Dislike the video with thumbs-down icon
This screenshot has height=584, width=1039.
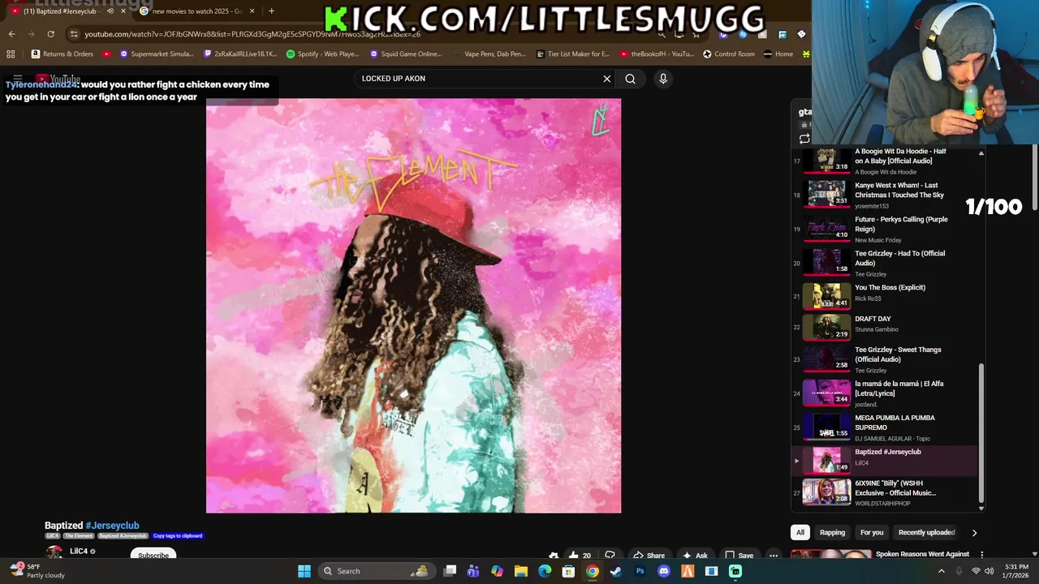pyautogui.click(x=610, y=556)
